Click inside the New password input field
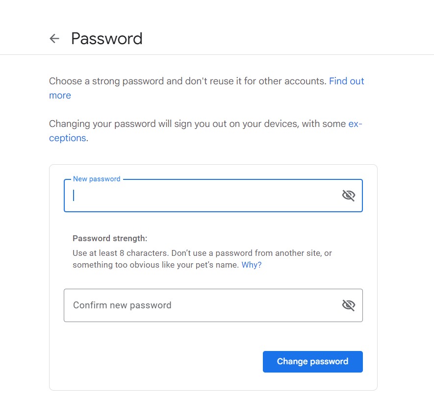The height and width of the screenshot is (400, 434). (x=196, y=195)
